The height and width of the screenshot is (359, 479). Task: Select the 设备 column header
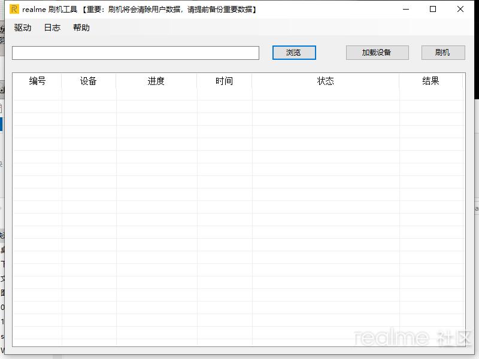88,81
